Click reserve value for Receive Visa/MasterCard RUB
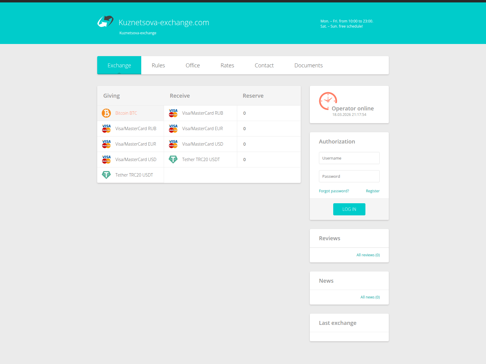 [x=245, y=113]
